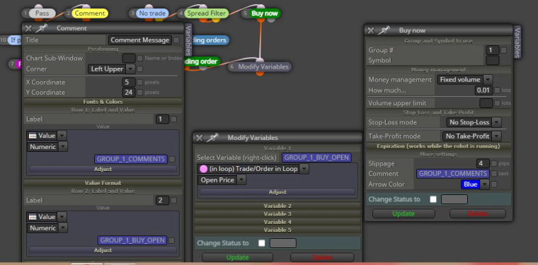Open Variables side tab of Buy now panel
Screen dimensions: 538x265
[x=517, y=42]
